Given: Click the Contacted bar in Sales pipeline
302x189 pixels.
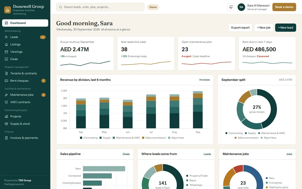Looking at the screenshot, I should [97, 176].
